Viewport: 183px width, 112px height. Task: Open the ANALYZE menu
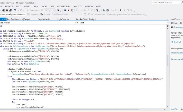pos(77,6)
